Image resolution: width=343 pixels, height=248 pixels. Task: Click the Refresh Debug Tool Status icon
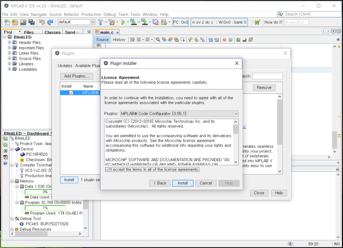click(5, 144)
